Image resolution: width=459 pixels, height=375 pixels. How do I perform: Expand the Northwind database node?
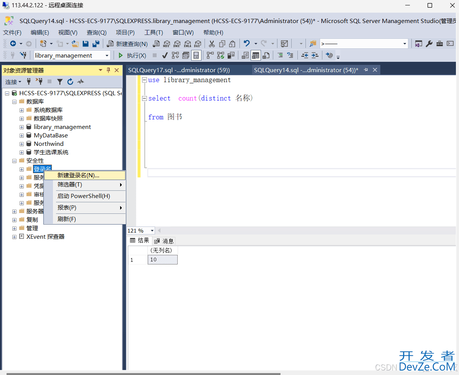pos(21,144)
